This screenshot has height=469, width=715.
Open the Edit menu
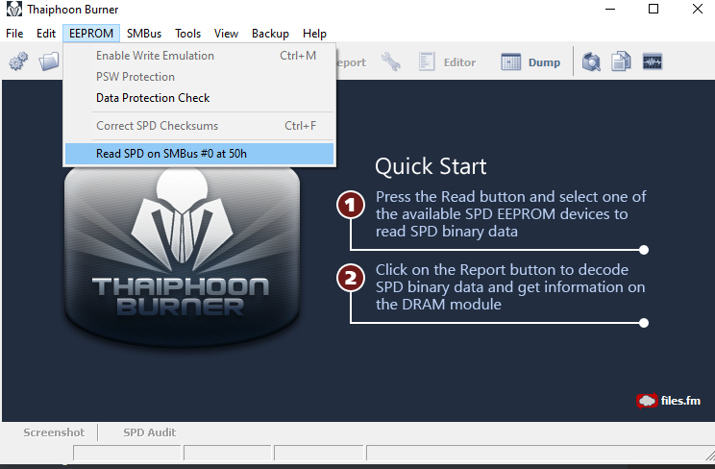click(x=46, y=34)
